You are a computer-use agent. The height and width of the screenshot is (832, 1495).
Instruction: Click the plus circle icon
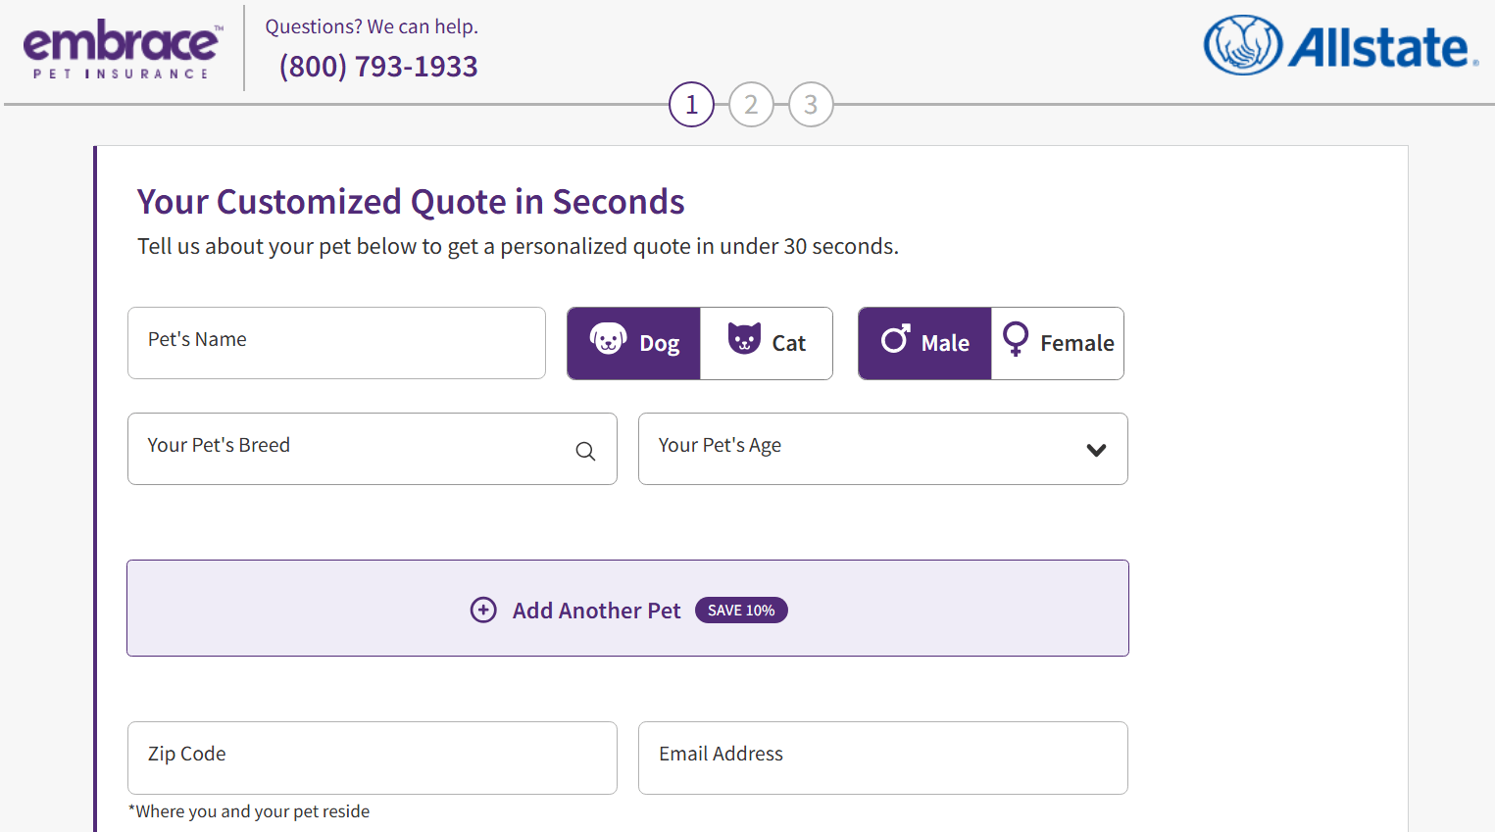pyautogui.click(x=483, y=611)
